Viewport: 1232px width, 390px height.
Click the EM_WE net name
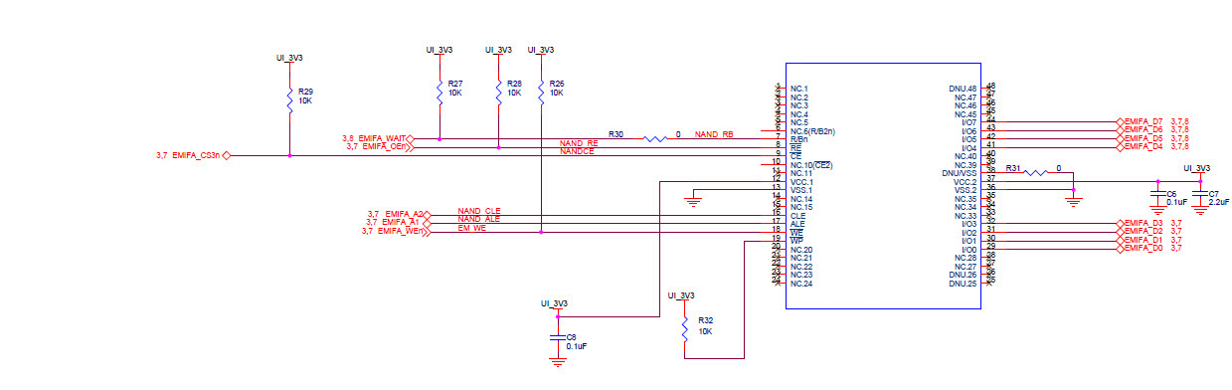coord(471,228)
